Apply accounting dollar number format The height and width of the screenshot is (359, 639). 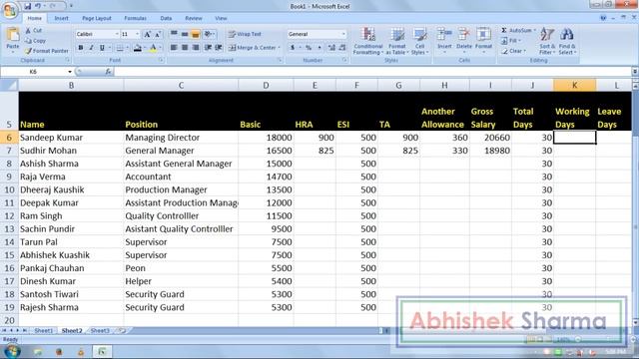[x=293, y=48]
